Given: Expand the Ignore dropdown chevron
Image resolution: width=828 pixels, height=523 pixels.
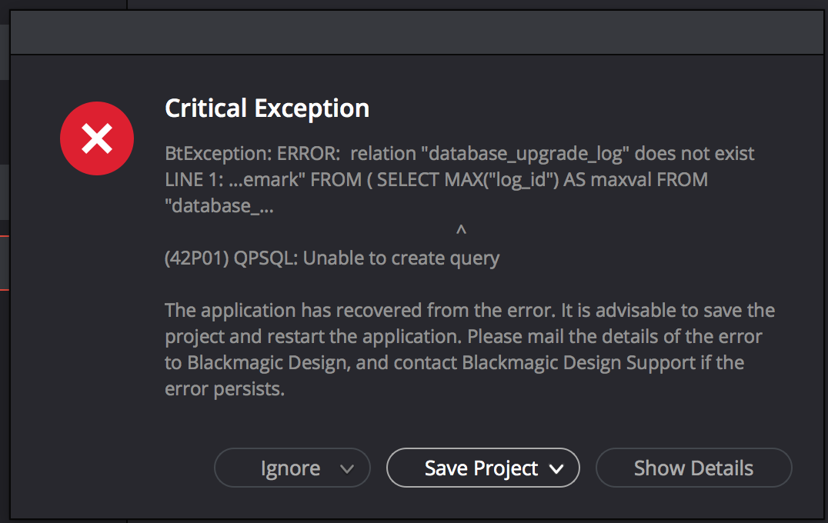Looking at the screenshot, I should point(347,468).
